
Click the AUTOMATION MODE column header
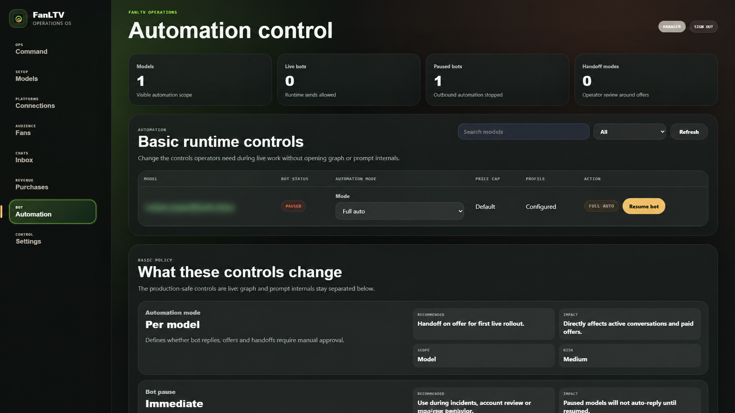point(356,179)
